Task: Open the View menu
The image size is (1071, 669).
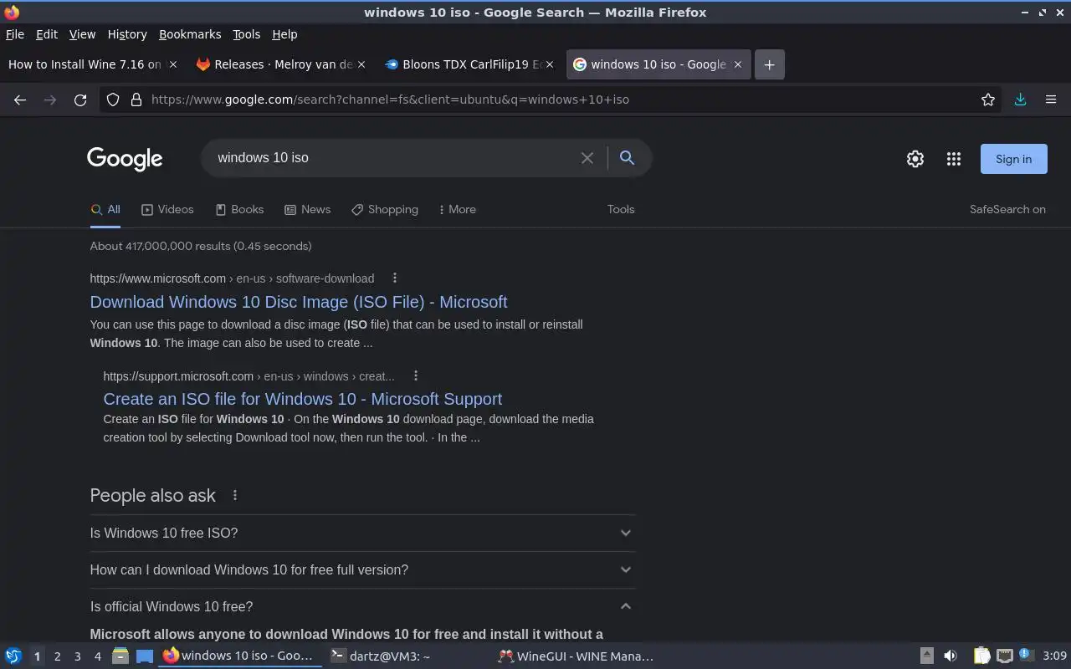Action: click(x=82, y=34)
